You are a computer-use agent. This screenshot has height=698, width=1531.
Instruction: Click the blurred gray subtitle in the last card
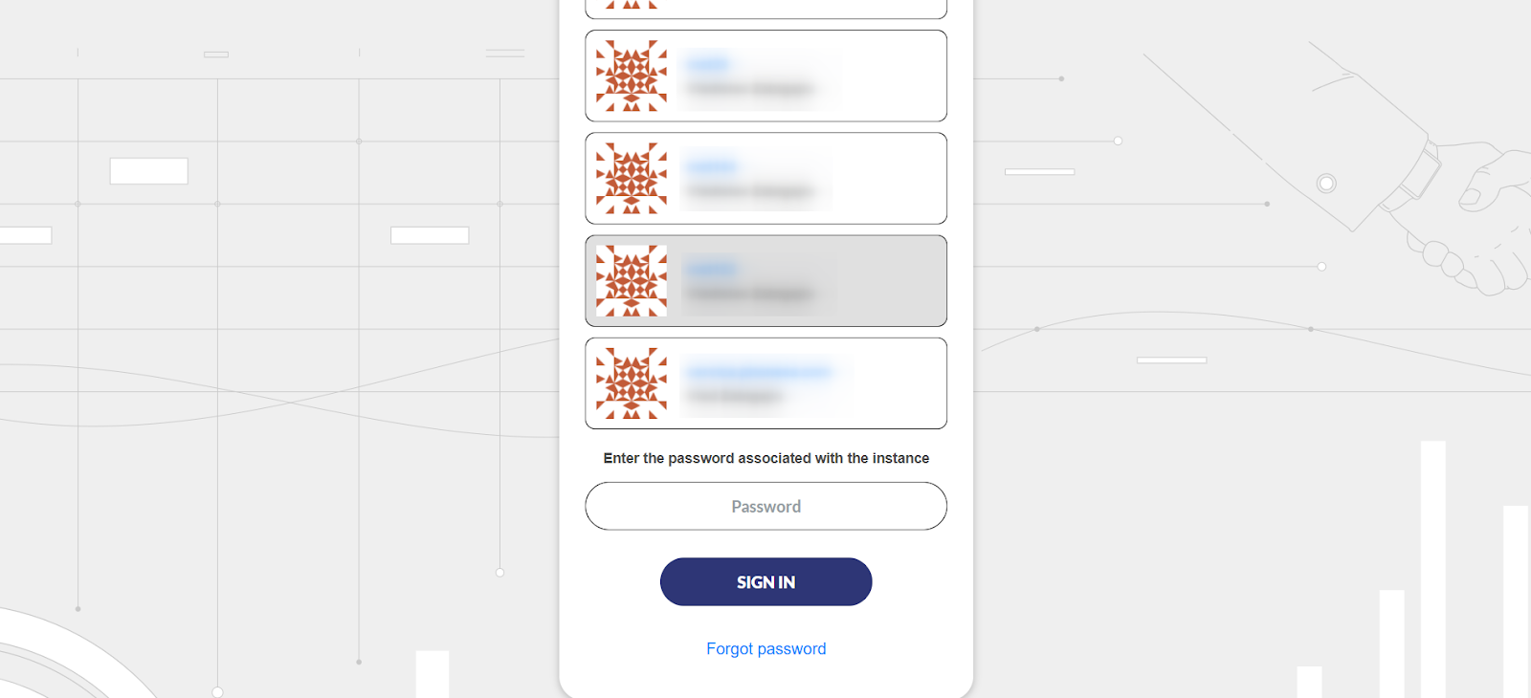[735, 395]
